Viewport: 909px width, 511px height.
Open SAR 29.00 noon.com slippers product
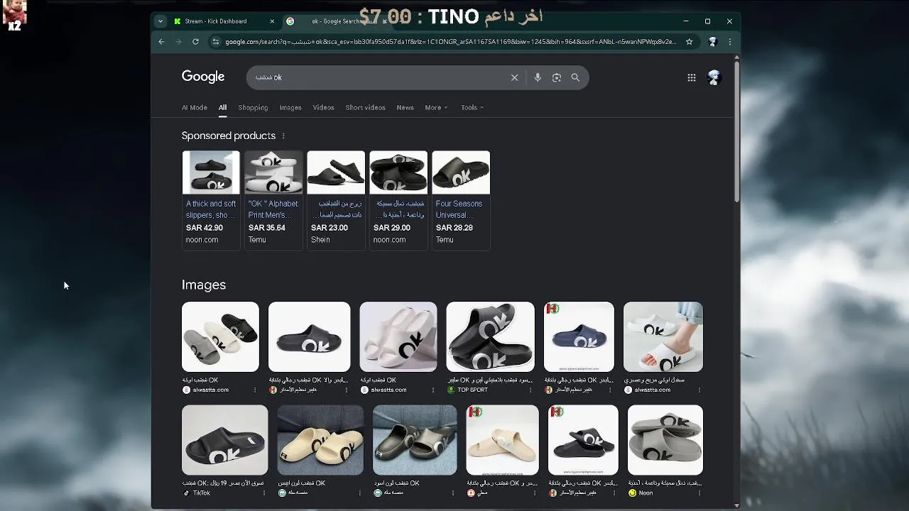click(x=398, y=200)
